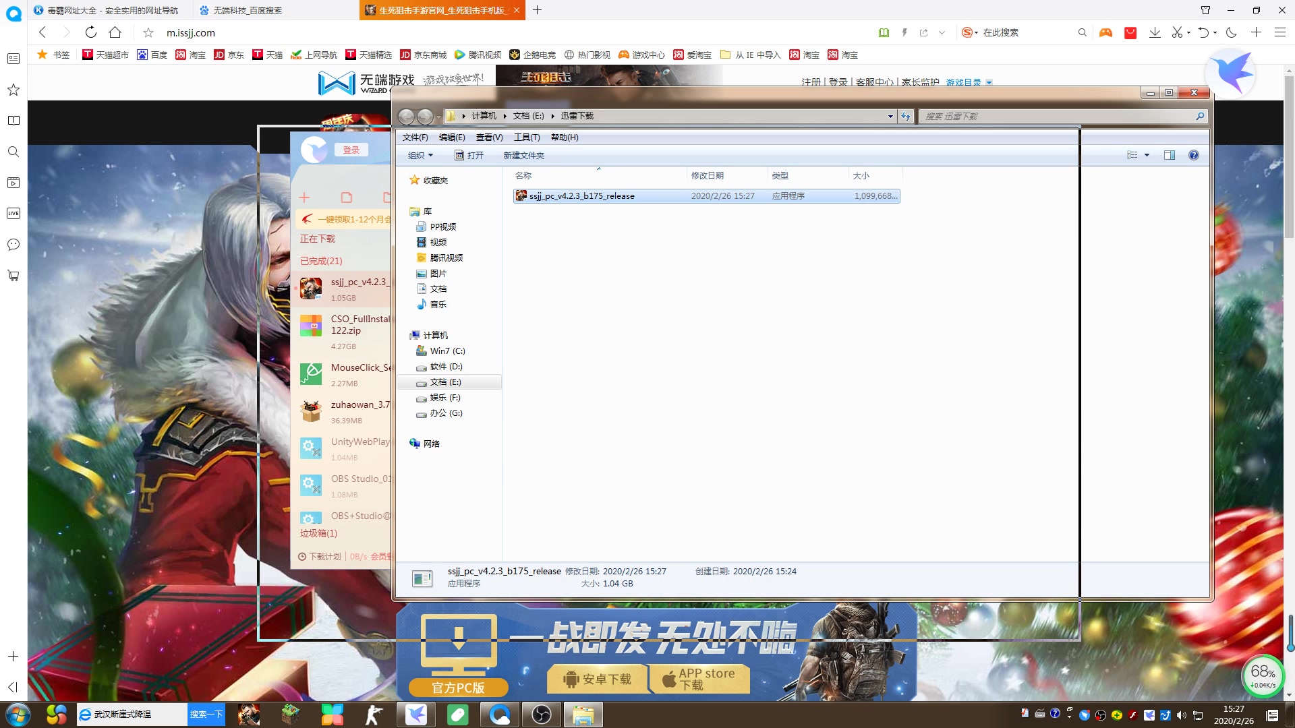Image resolution: width=1295 pixels, height=728 pixels.
Task: Open a new browser tab with plus
Action: point(537,10)
